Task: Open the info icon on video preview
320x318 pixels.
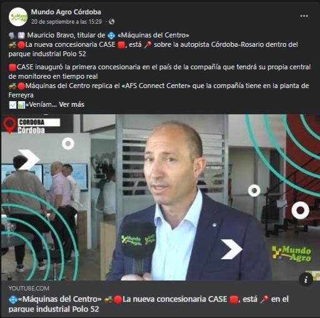Action: [x=306, y=279]
